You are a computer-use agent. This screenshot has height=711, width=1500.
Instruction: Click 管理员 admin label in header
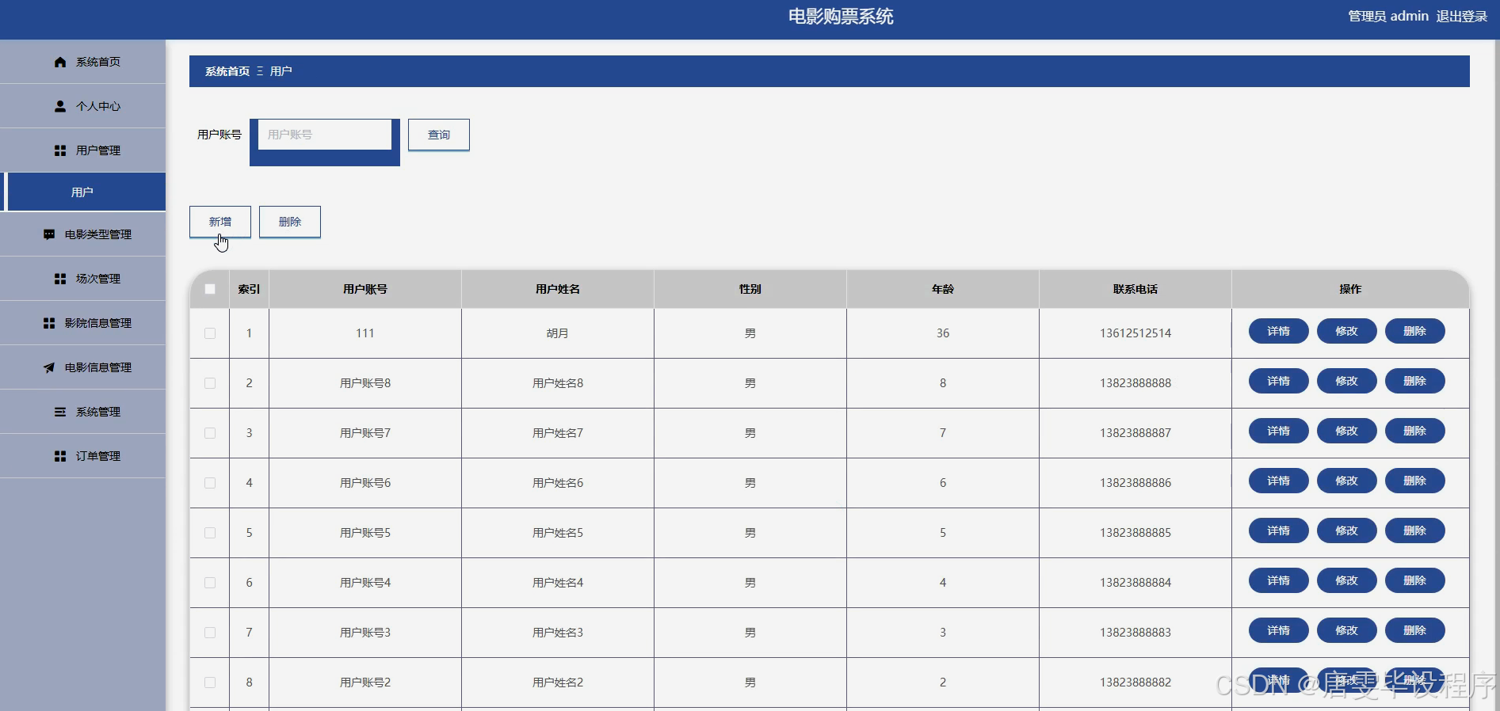point(1388,17)
